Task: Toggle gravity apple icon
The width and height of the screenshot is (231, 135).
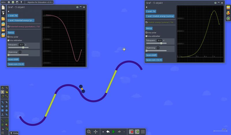Action: [131, 132]
